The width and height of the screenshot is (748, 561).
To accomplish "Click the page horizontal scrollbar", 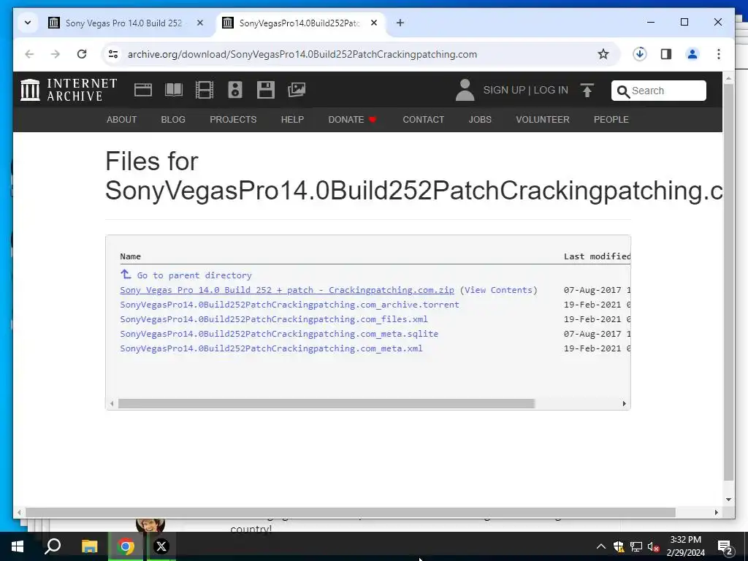I will [351, 512].
